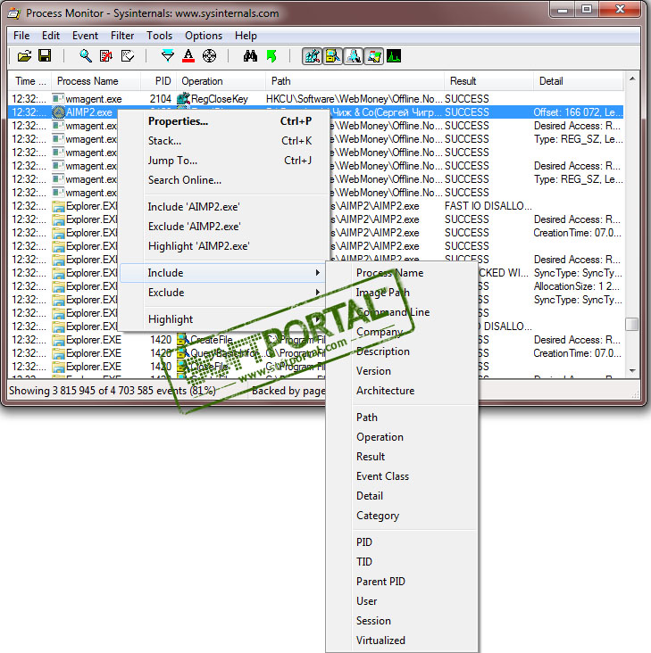This screenshot has height=653, width=651.
Task: Click the Path column header
Action: 355,81
